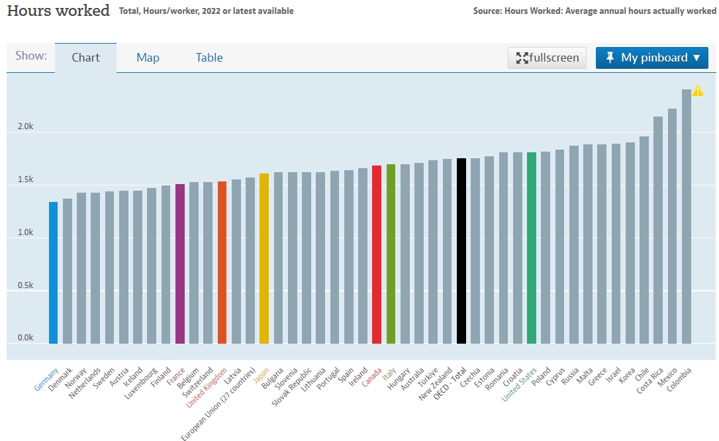Image resolution: width=719 pixels, height=441 pixels.
Task: Click the Mexico bar in chart
Action: pyautogui.click(x=673, y=226)
